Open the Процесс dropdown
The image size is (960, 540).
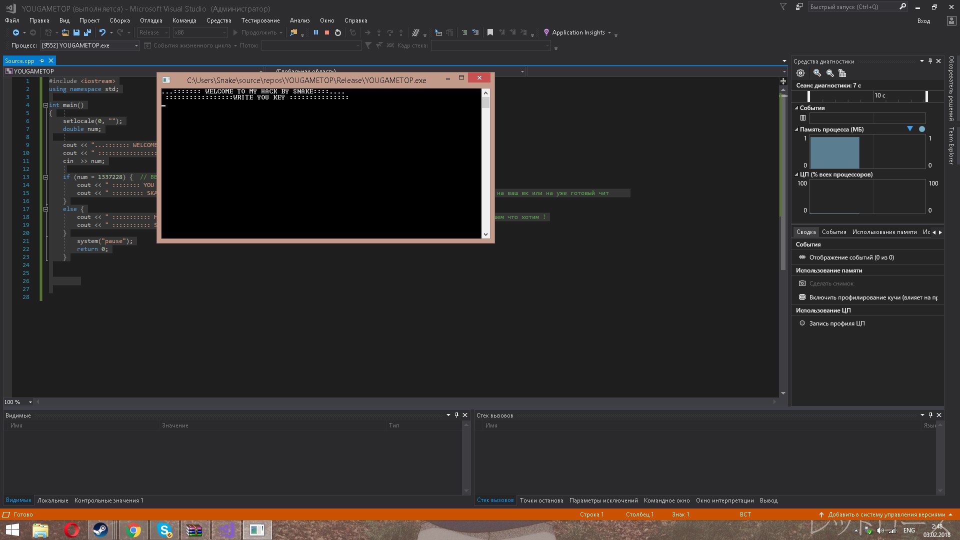(x=90, y=45)
